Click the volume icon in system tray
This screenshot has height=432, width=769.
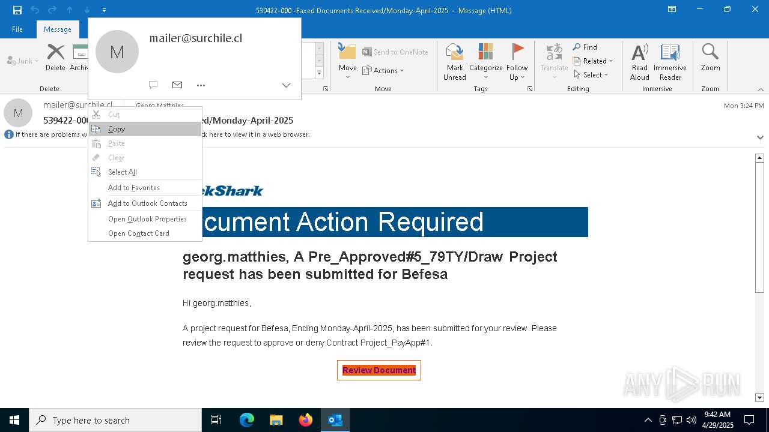coord(691,420)
